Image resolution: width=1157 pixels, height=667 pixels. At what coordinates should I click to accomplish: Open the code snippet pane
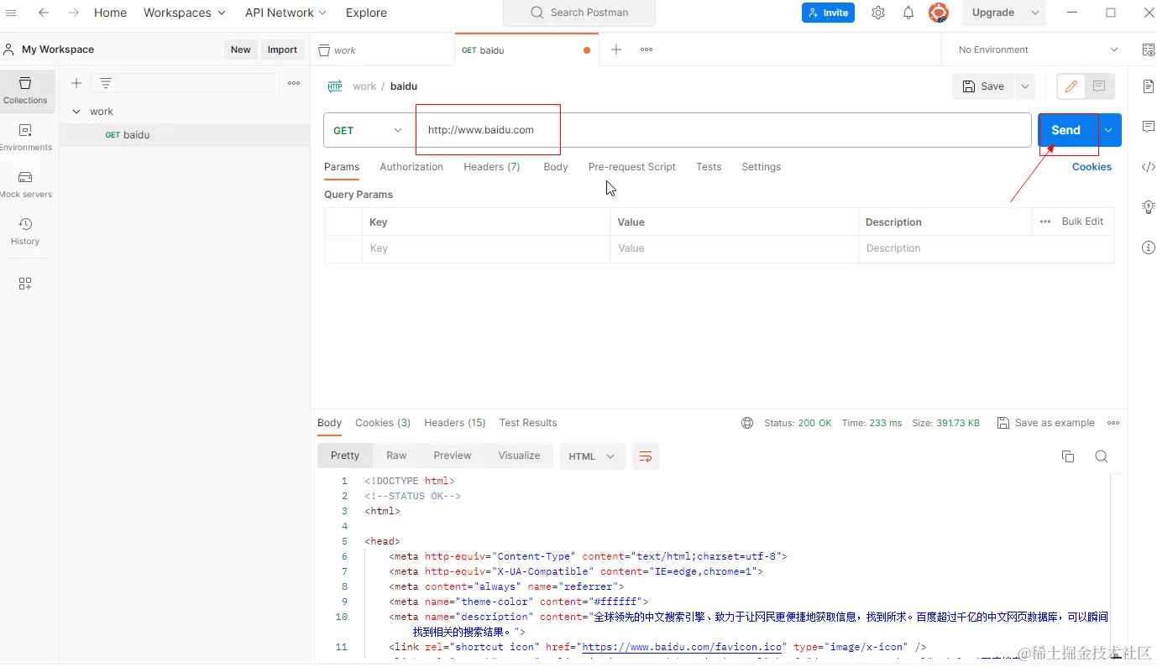pos(1149,167)
